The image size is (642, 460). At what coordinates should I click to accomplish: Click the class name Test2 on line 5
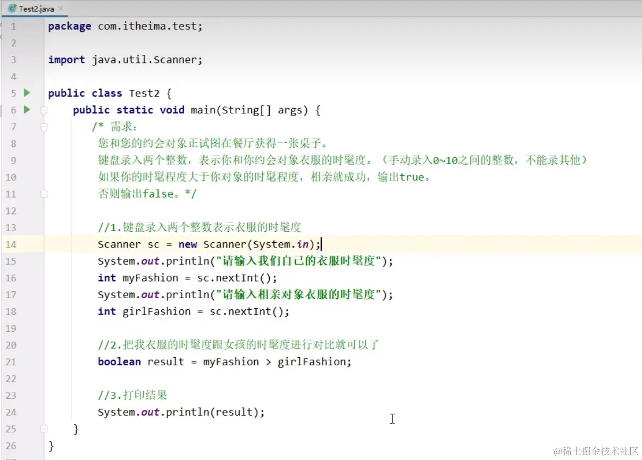pyautogui.click(x=144, y=93)
